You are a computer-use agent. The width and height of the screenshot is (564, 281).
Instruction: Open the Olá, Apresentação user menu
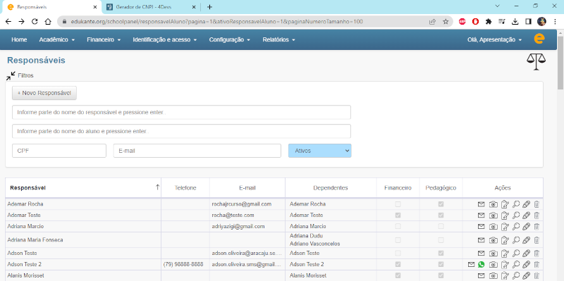pos(494,39)
